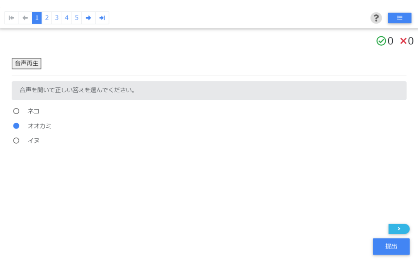Submit the answer with 提出 button
Screen dimensions: 418x264
coord(391,246)
